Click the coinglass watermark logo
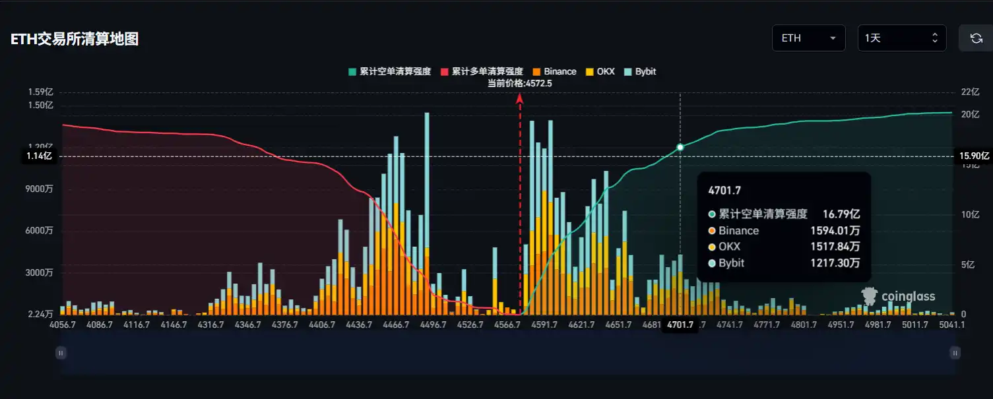 click(x=898, y=296)
